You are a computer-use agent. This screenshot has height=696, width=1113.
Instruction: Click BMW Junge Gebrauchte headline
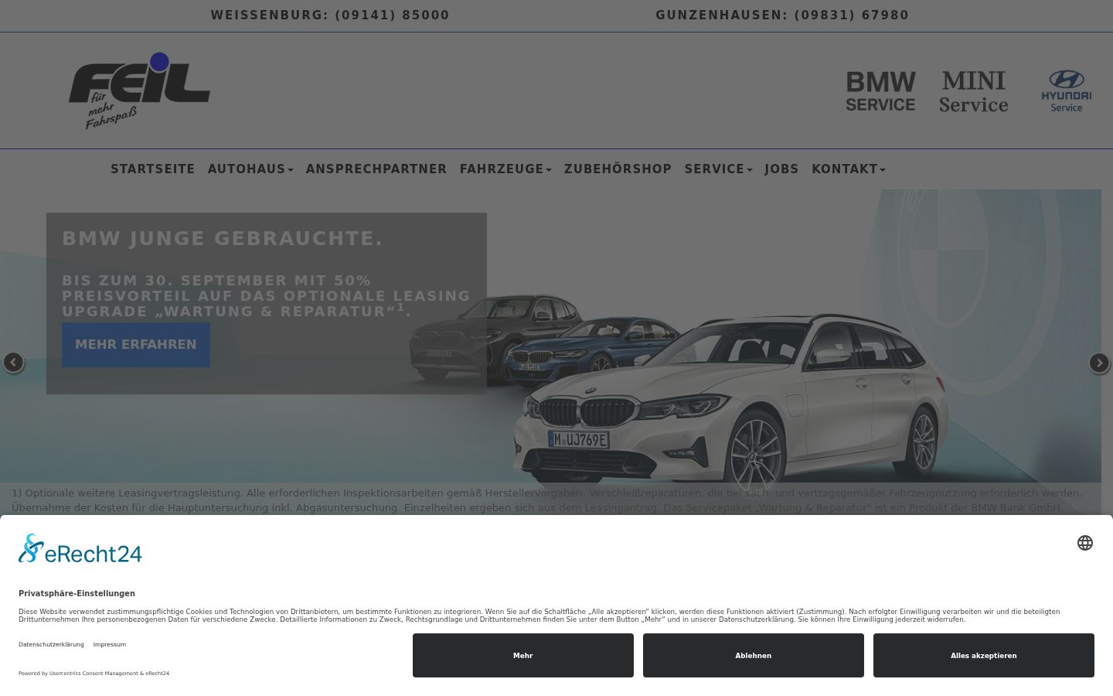pyautogui.click(x=223, y=239)
